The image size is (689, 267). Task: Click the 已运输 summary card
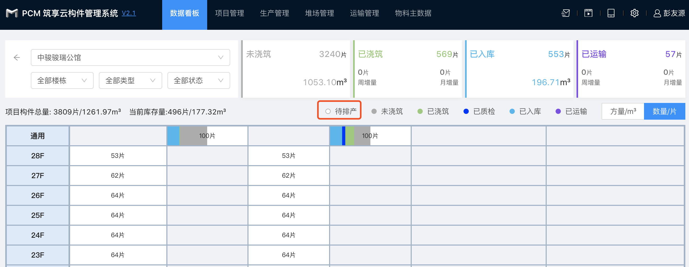point(631,69)
